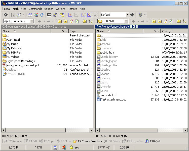Viewport: 189px width, 151px height.
Task: Sort local panel by Type column
Action: tap(81, 31)
